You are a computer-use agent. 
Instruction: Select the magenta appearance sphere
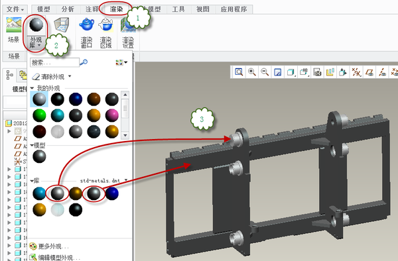click(111, 115)
